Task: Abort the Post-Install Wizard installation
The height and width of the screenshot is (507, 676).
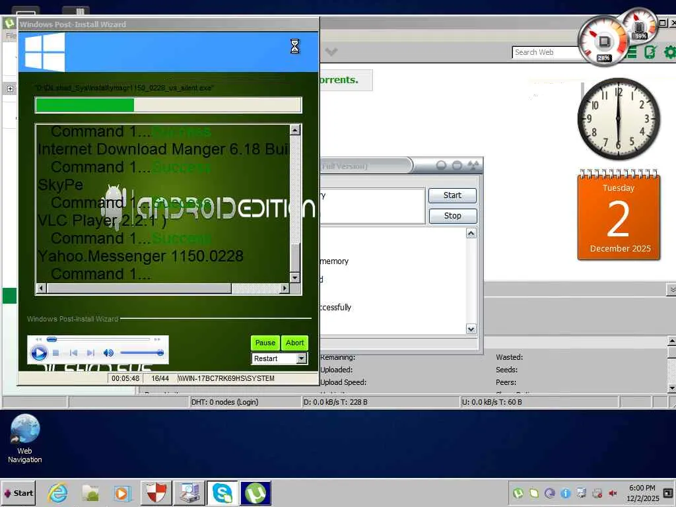Action: tap(295, 343)
